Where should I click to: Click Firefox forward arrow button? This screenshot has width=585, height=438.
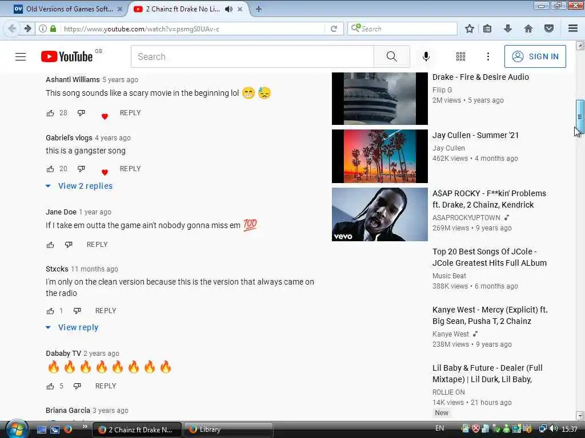pyautogui.click(x=27, y=29)
